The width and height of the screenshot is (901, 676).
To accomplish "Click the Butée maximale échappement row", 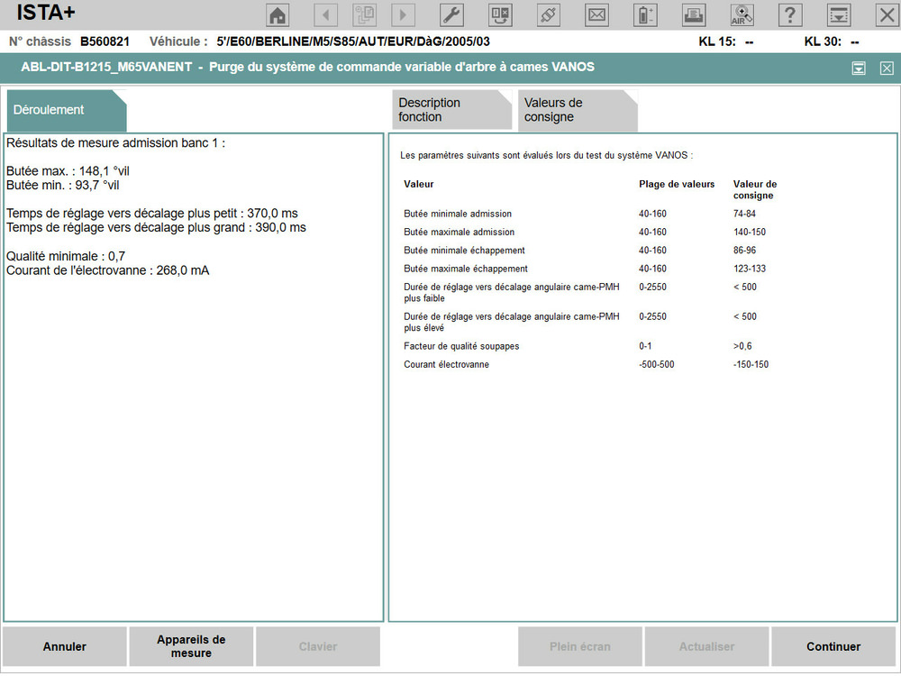I will pyautogui.click(x=587, y=269).
